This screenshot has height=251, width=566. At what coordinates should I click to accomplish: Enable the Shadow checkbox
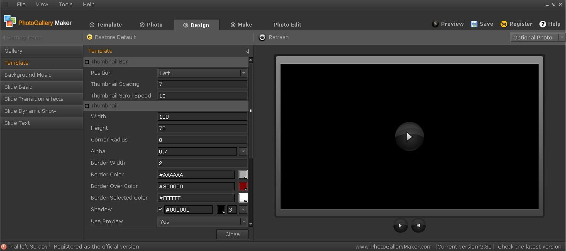click(x=160, y=210)
